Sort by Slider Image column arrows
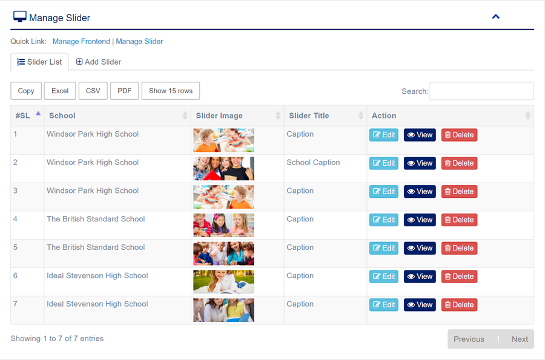The height and width of the screenshot is (360, 545). click(278, 116)
